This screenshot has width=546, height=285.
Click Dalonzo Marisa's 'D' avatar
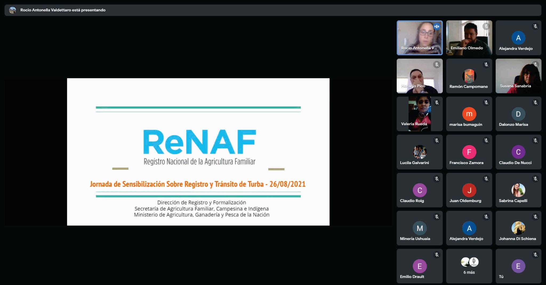tap(518, 114)
